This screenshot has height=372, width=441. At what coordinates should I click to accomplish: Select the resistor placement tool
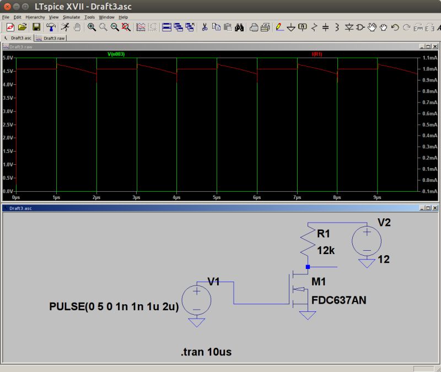[314, 26]
